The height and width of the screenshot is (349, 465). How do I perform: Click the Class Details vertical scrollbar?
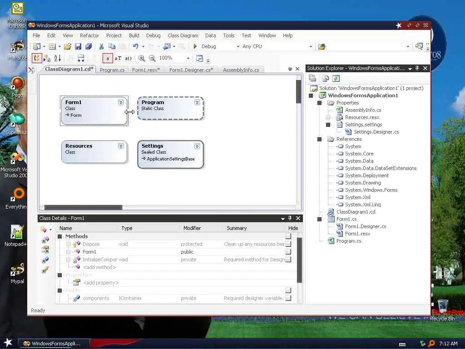[299, 260]
